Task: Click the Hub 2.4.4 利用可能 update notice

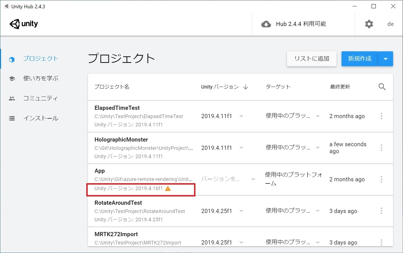Action: 301,24
